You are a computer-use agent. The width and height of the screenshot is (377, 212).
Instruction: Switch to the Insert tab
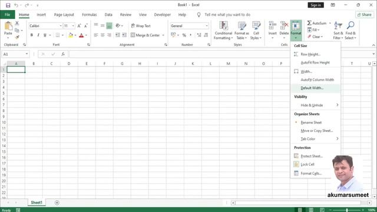[41, 15]
